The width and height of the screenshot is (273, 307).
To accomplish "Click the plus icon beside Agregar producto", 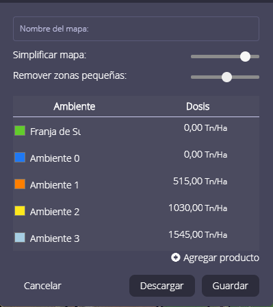I will click(176, 258).
